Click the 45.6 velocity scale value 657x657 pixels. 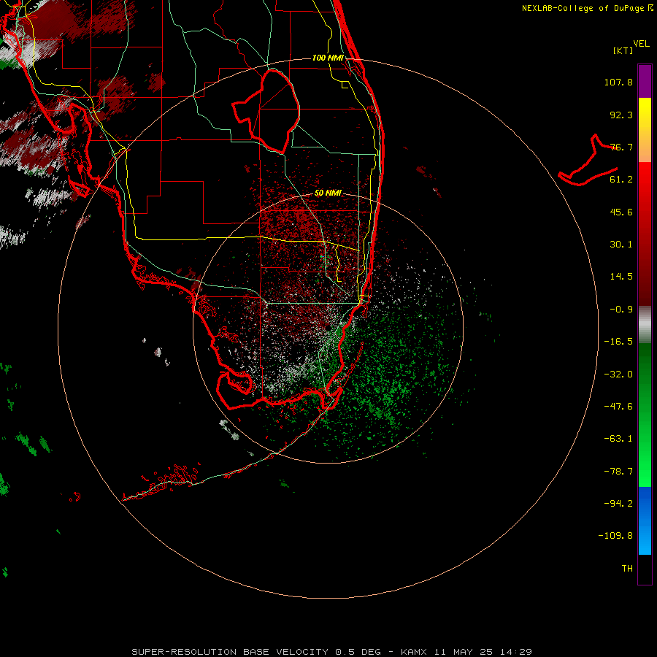pos(621,212)
